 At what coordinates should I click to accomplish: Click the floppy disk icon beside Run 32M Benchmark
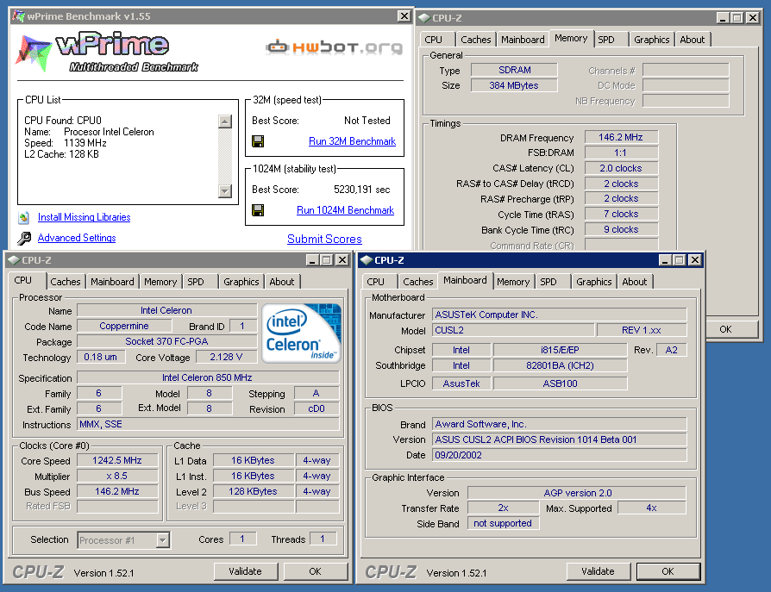258,141
